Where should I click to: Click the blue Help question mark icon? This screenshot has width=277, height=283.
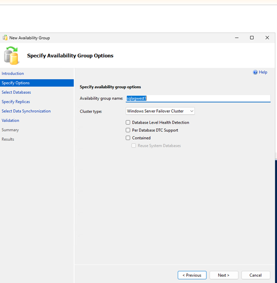click(x=255, y=72)
